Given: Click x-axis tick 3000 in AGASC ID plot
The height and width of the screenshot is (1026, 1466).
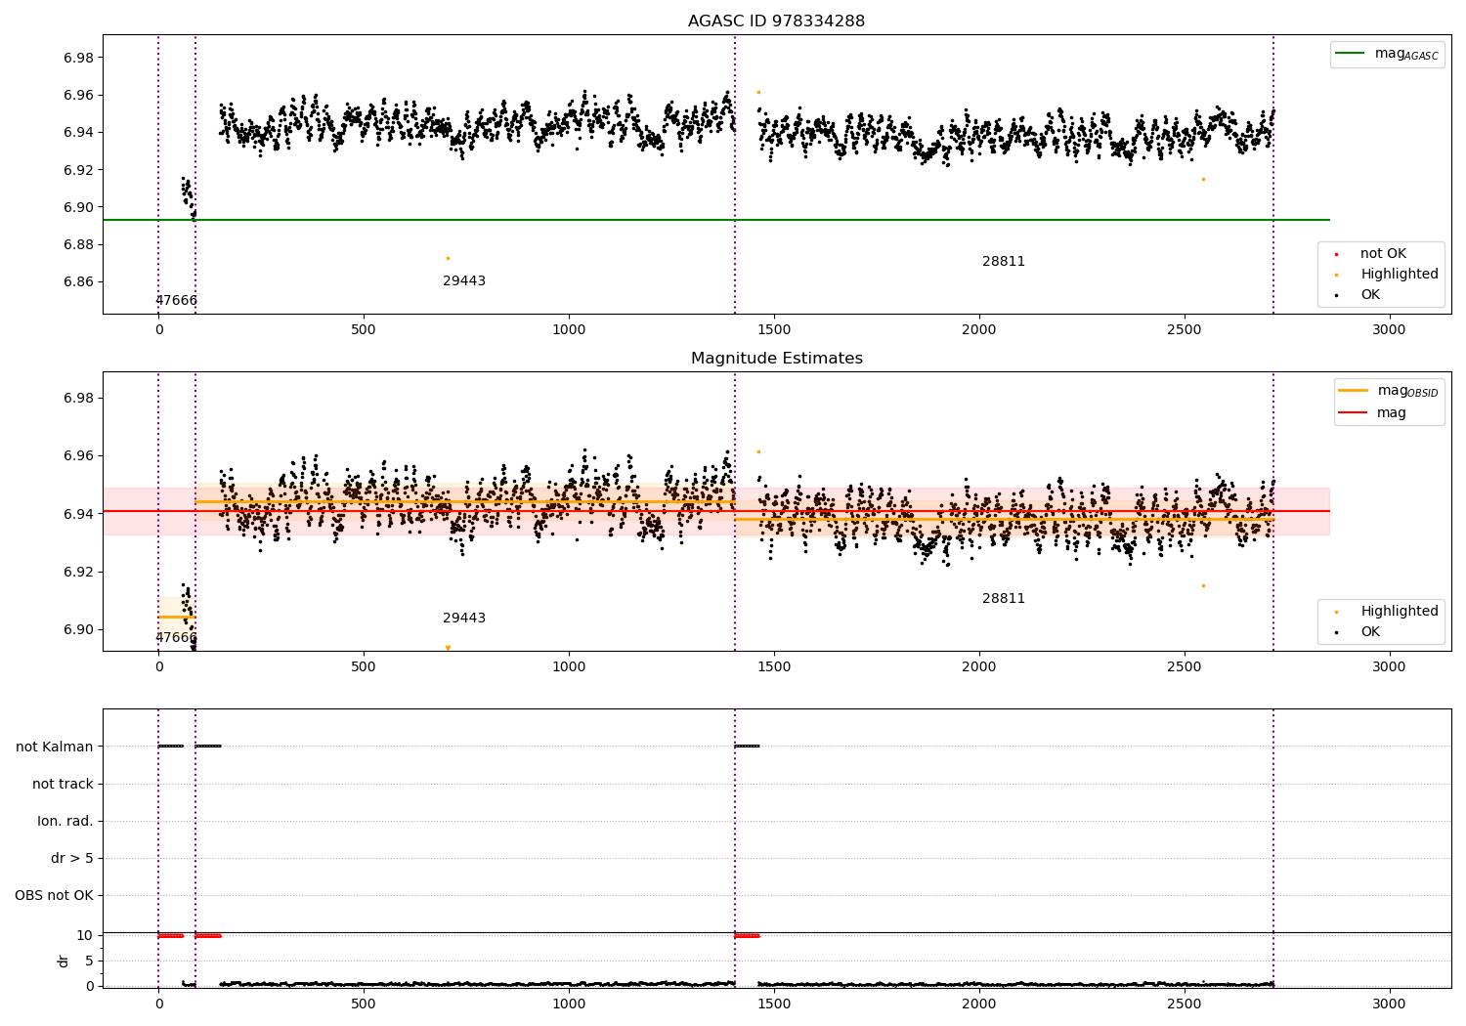Looking at the screenshot, I should [x=1389, y=329].
